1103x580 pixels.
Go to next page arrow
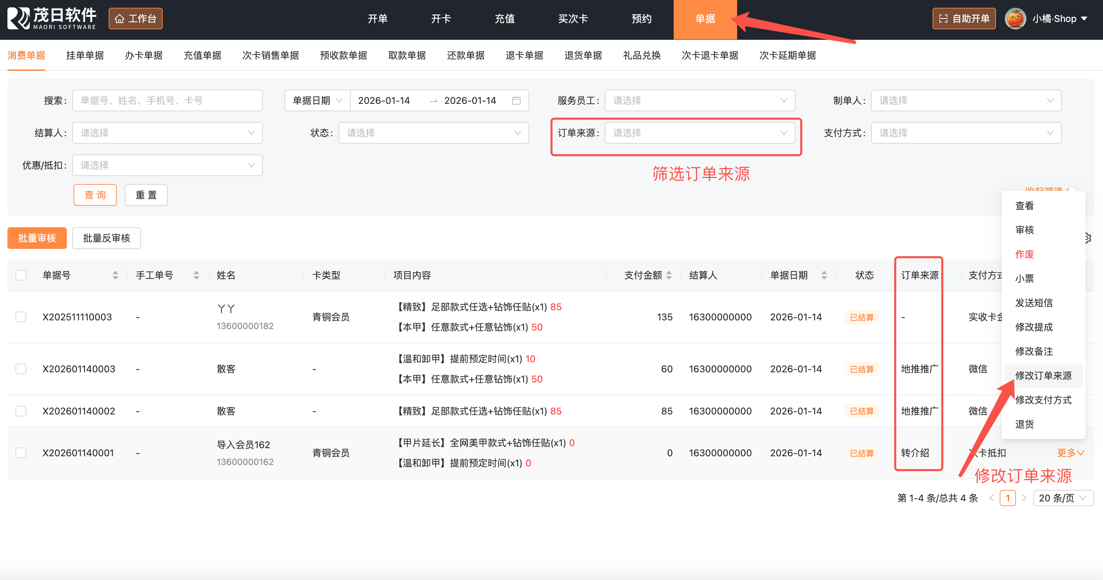[x=1024, y=498]
